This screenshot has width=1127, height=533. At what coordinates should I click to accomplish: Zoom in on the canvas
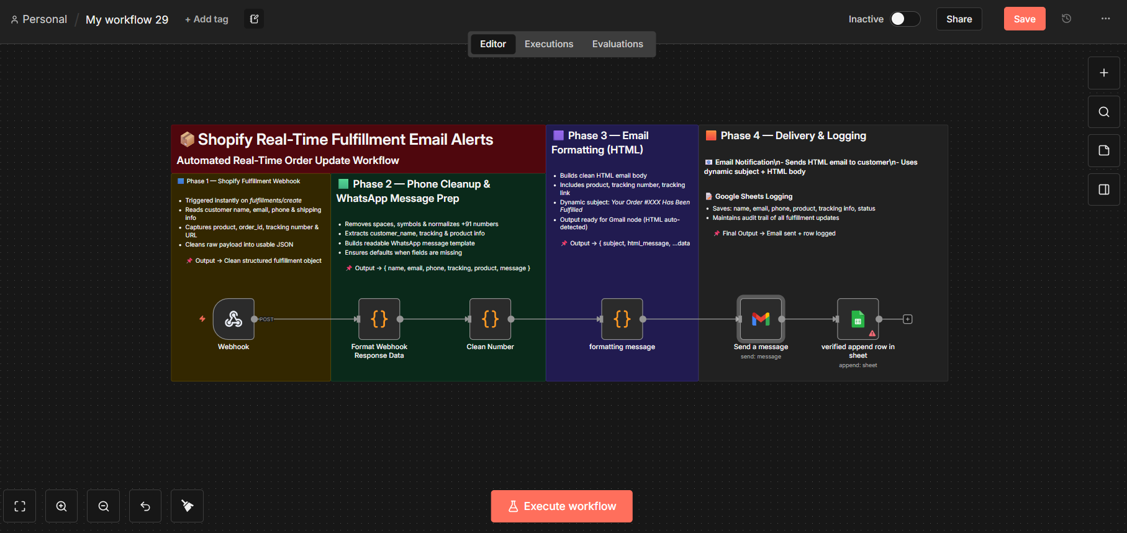tap(61, 506)
